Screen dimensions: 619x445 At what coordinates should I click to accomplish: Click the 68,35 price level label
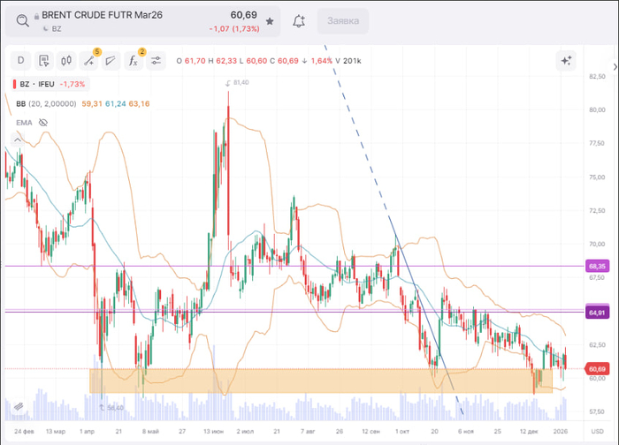tap(596, 266)
